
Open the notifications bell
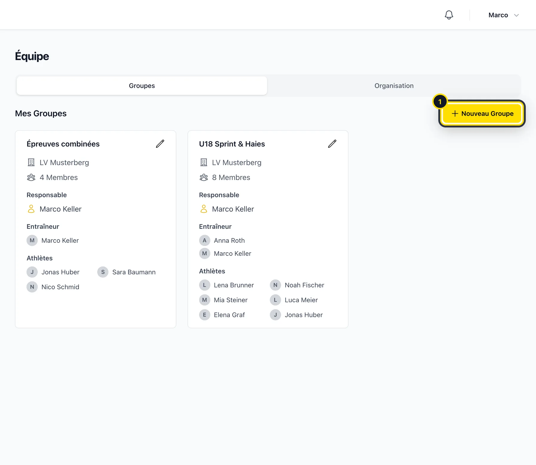(449, 15)
